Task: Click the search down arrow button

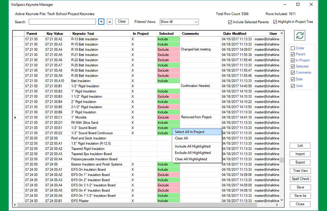Action: coord(102,22)
